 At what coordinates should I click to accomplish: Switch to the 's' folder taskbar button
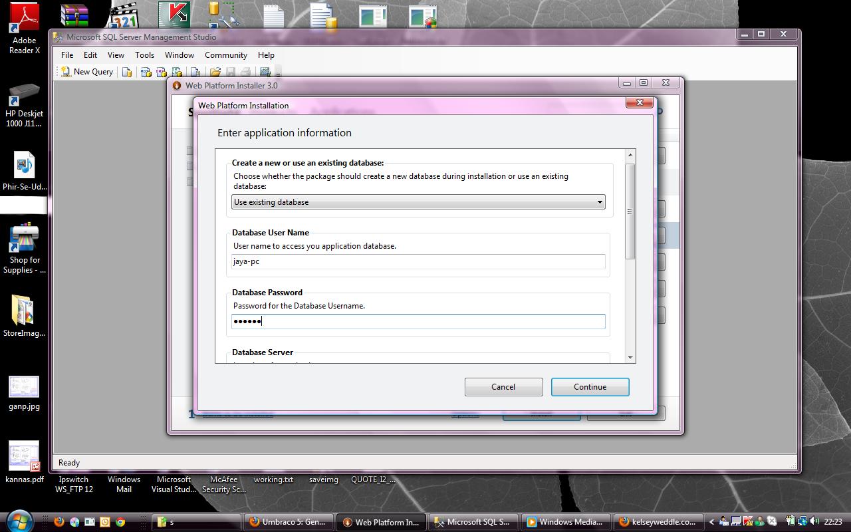[197, 522]
